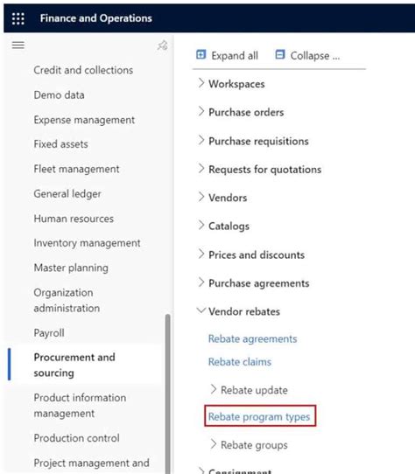The height and width of the screenshot is (474, 415).
Task: Expand the Prices and discounts chevron
Action: coord(201,254)
